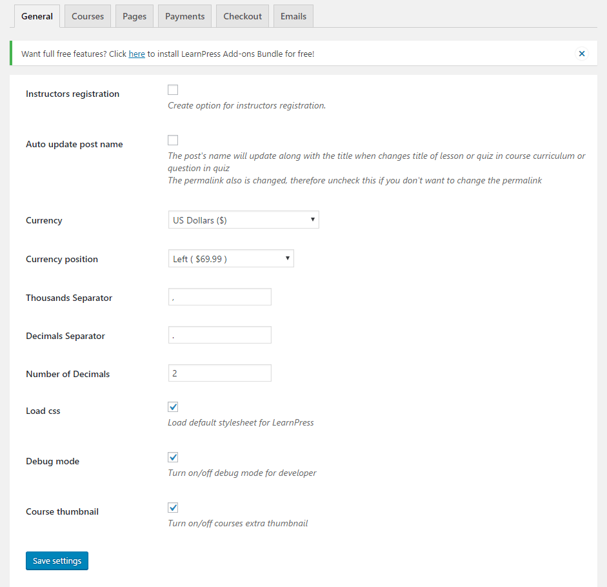Focus the Thousands Separator field
Screen dimensions: 607x587
click(219, 297)
